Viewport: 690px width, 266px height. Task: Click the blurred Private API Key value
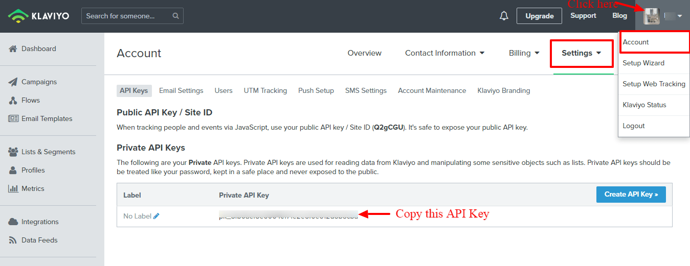(x=288, y=215)
